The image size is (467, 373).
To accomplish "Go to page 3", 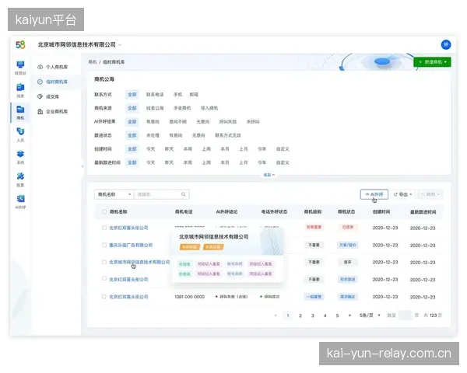I will click(x=312, y=315).
